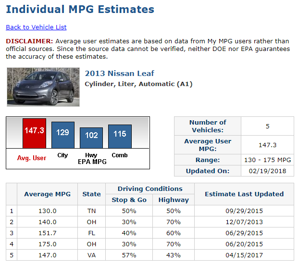Select the 175.0 average MPG cell
The width and height of the screenshot is (299, 265).
pos(47,244)
